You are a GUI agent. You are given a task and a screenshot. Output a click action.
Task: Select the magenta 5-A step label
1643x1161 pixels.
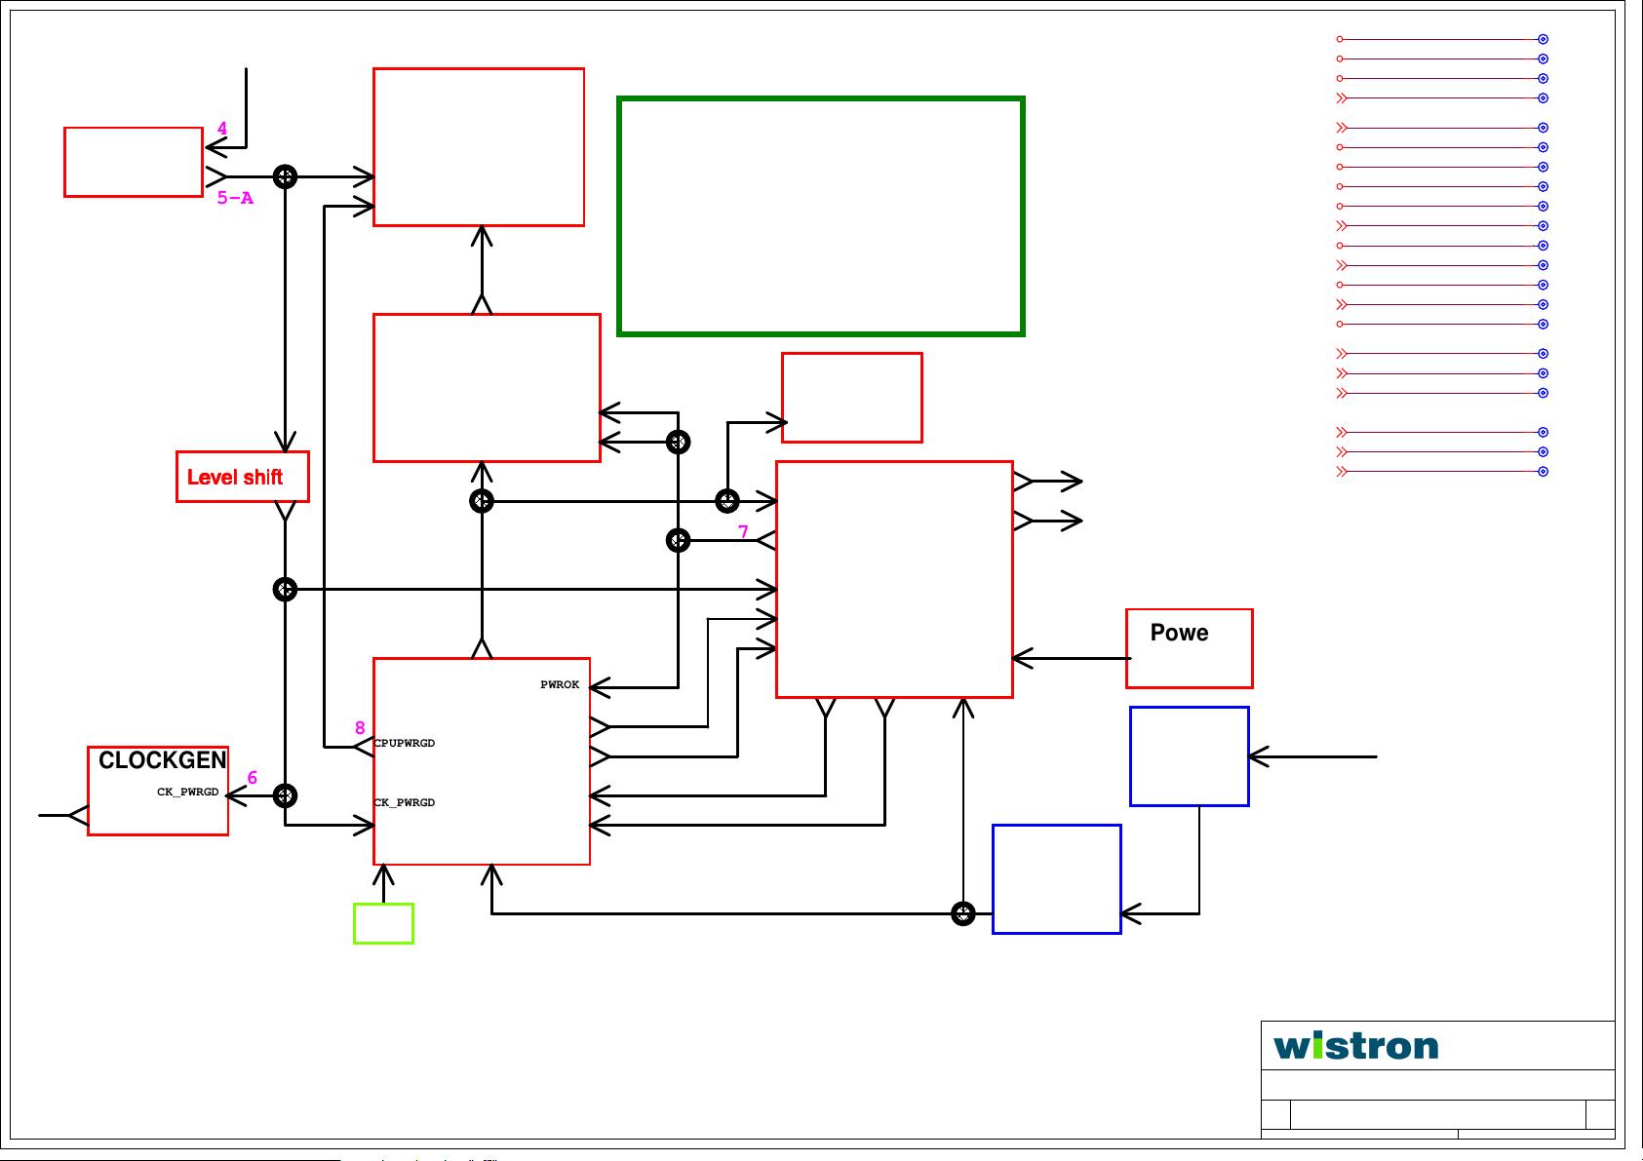pyautogui.click(x=235, y=198)
